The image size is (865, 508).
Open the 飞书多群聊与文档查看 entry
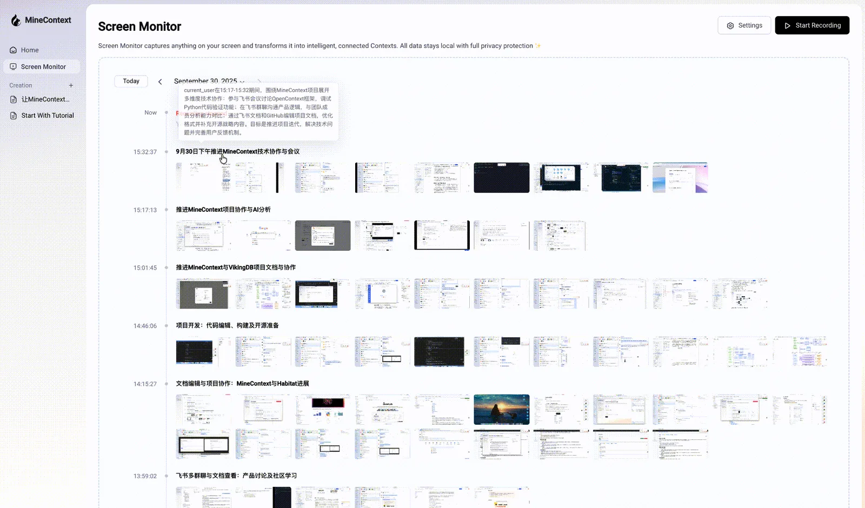click(x=236, y=476)
